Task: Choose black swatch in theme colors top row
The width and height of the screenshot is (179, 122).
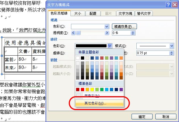Action: [82, 58]
